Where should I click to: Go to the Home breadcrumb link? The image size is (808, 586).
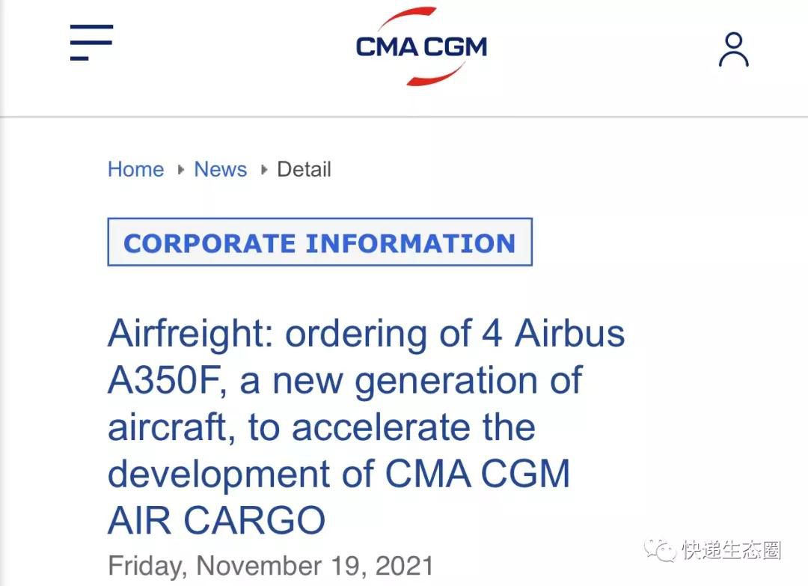point(135,169)
